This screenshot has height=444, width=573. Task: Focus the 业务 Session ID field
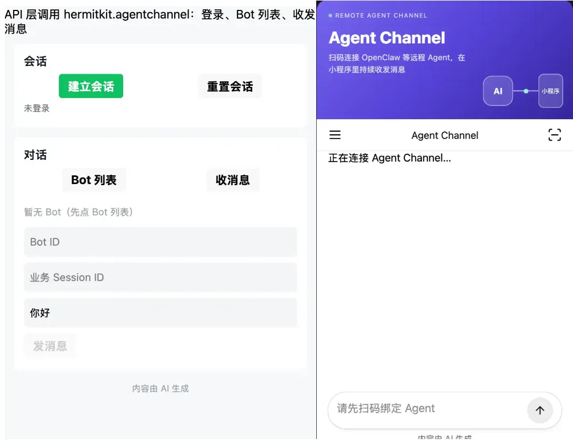(161, 277)
